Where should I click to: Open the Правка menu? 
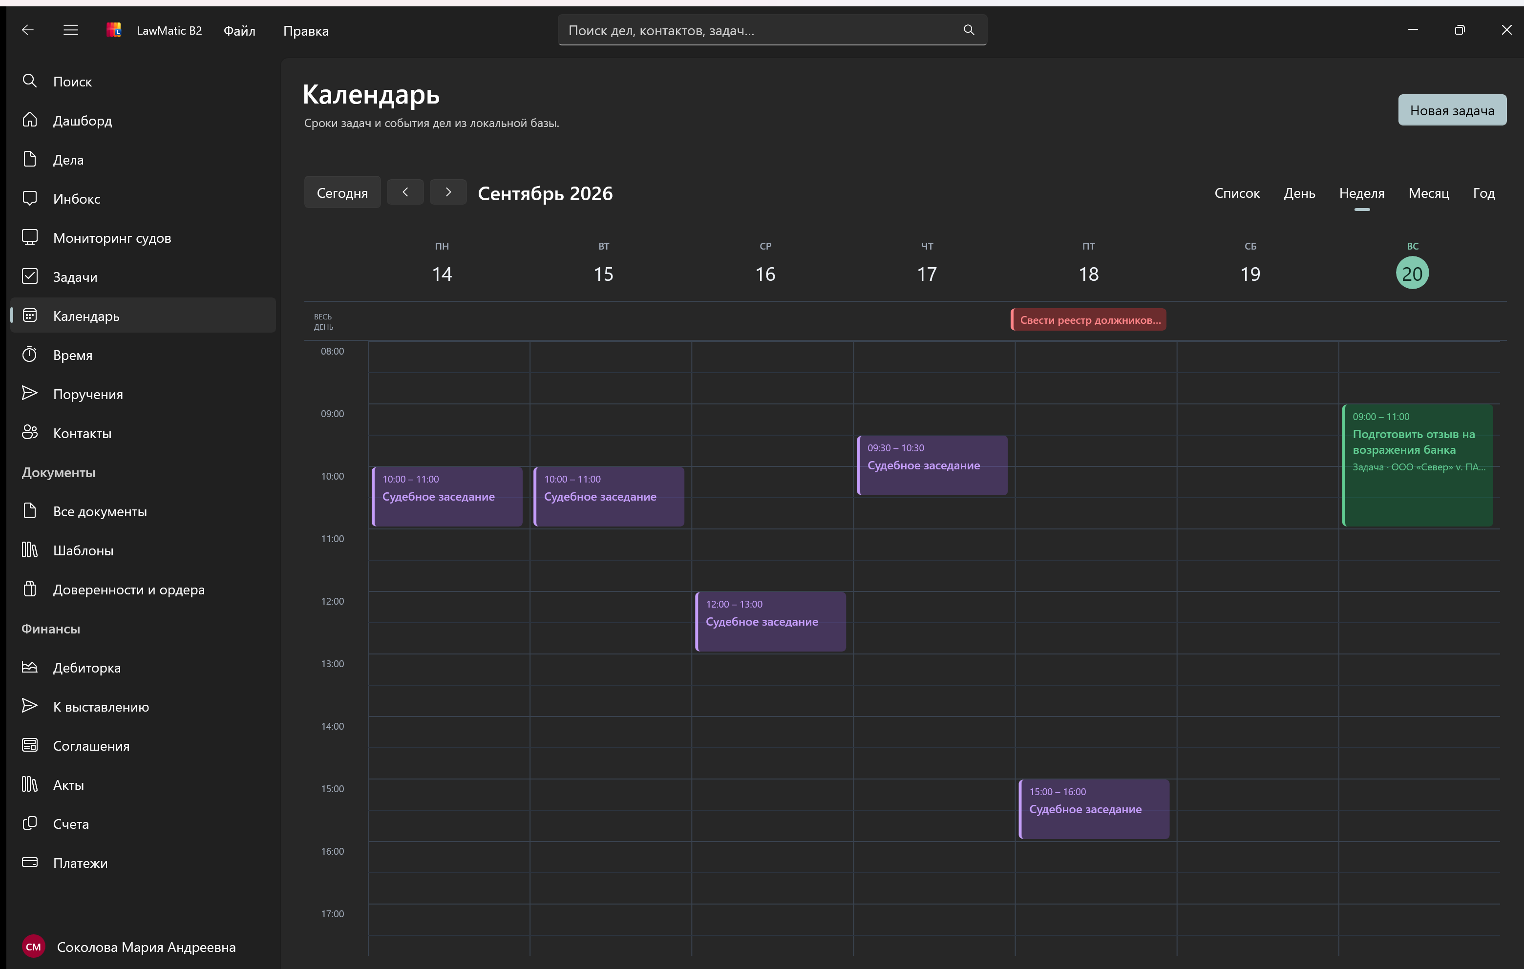click(x=306, y=30)
